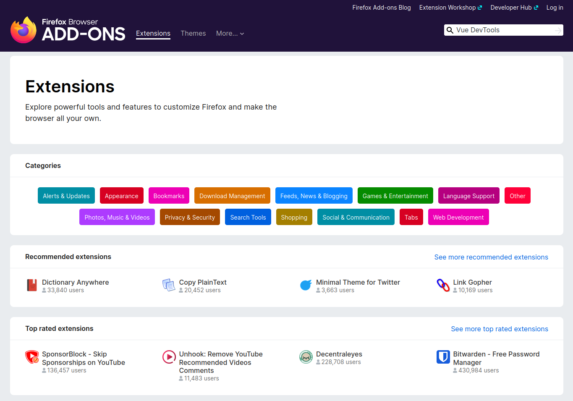Click Log in
This screenshot has height=401, width=573.
click(x=555, y=8)
